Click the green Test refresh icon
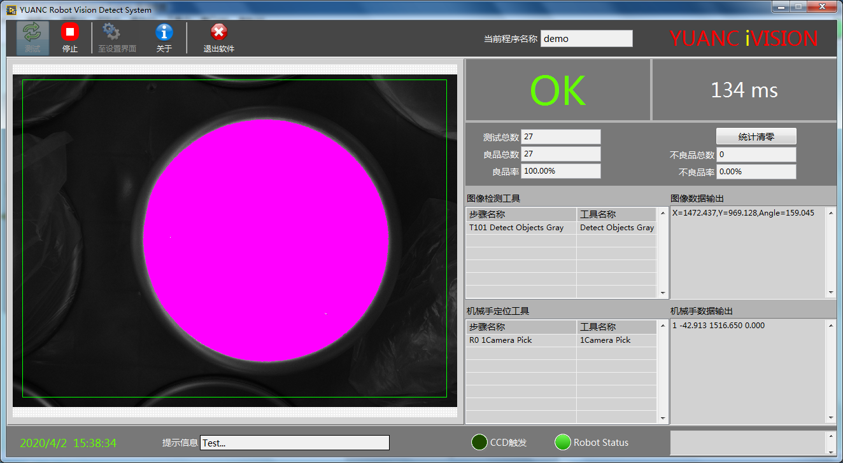 (x=32, y=32)
